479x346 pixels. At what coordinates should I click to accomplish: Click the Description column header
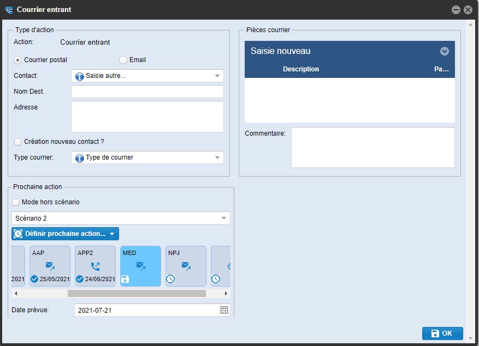tap(300, 69)
